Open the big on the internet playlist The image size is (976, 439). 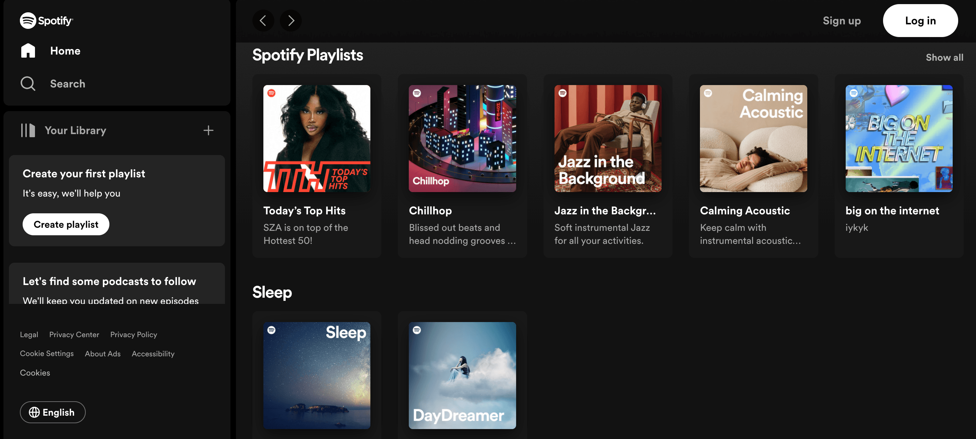[x=899, y=166]
